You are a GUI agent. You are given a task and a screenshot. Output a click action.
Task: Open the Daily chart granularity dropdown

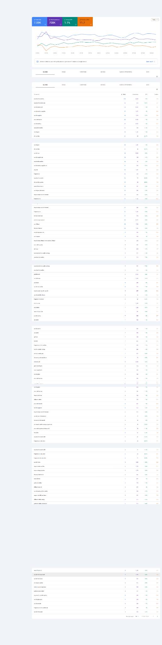[x=154, y=20]
